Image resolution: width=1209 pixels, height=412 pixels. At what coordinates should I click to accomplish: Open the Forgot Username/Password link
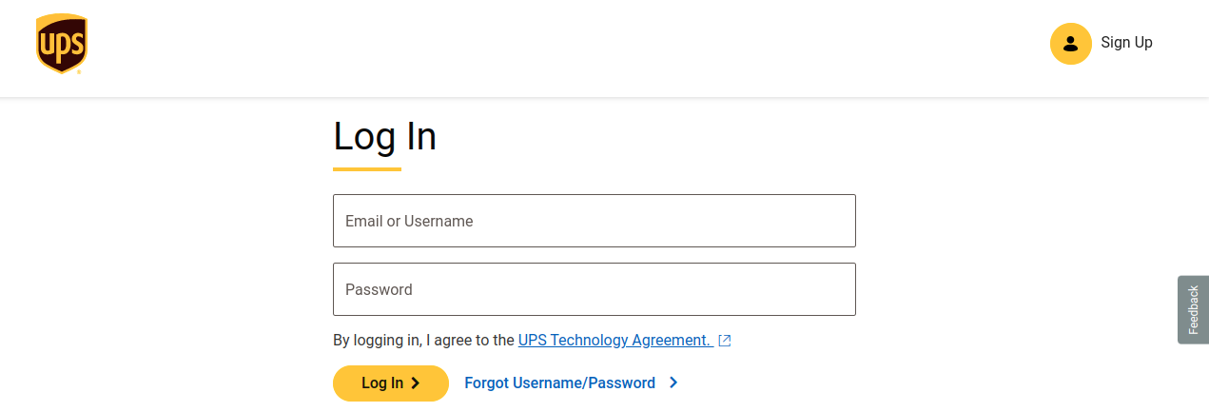click(x=559, y=383)
